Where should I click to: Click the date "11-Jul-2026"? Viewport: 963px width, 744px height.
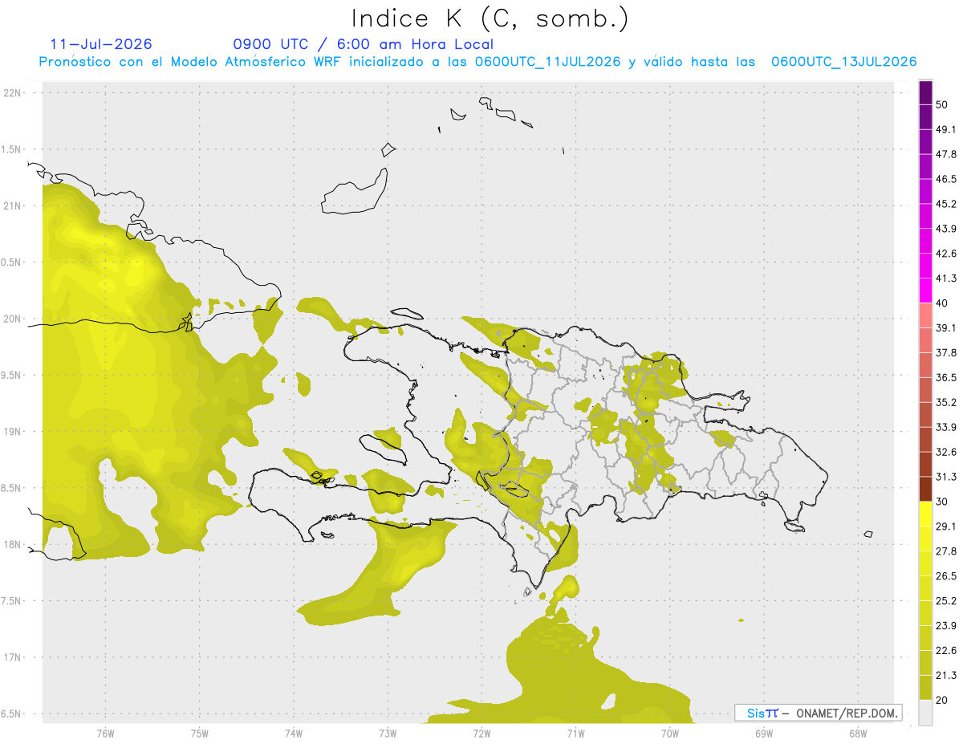(x=101, y=44)
